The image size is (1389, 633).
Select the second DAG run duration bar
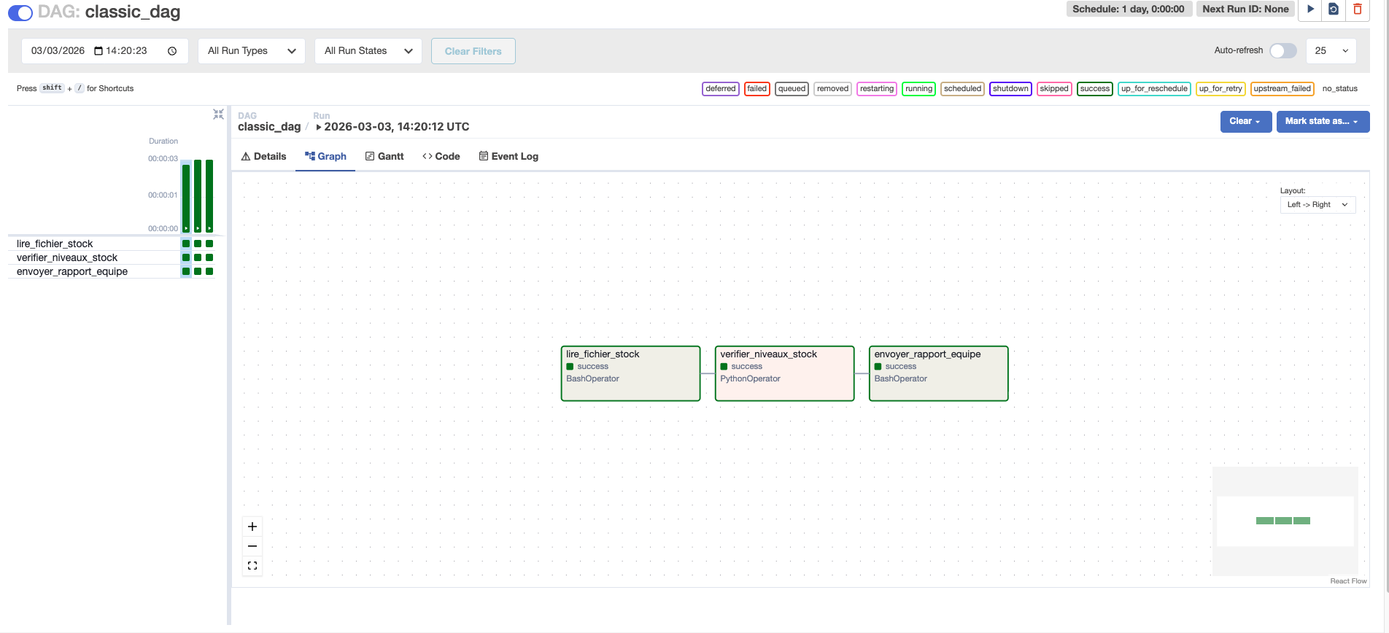[198, 195]
